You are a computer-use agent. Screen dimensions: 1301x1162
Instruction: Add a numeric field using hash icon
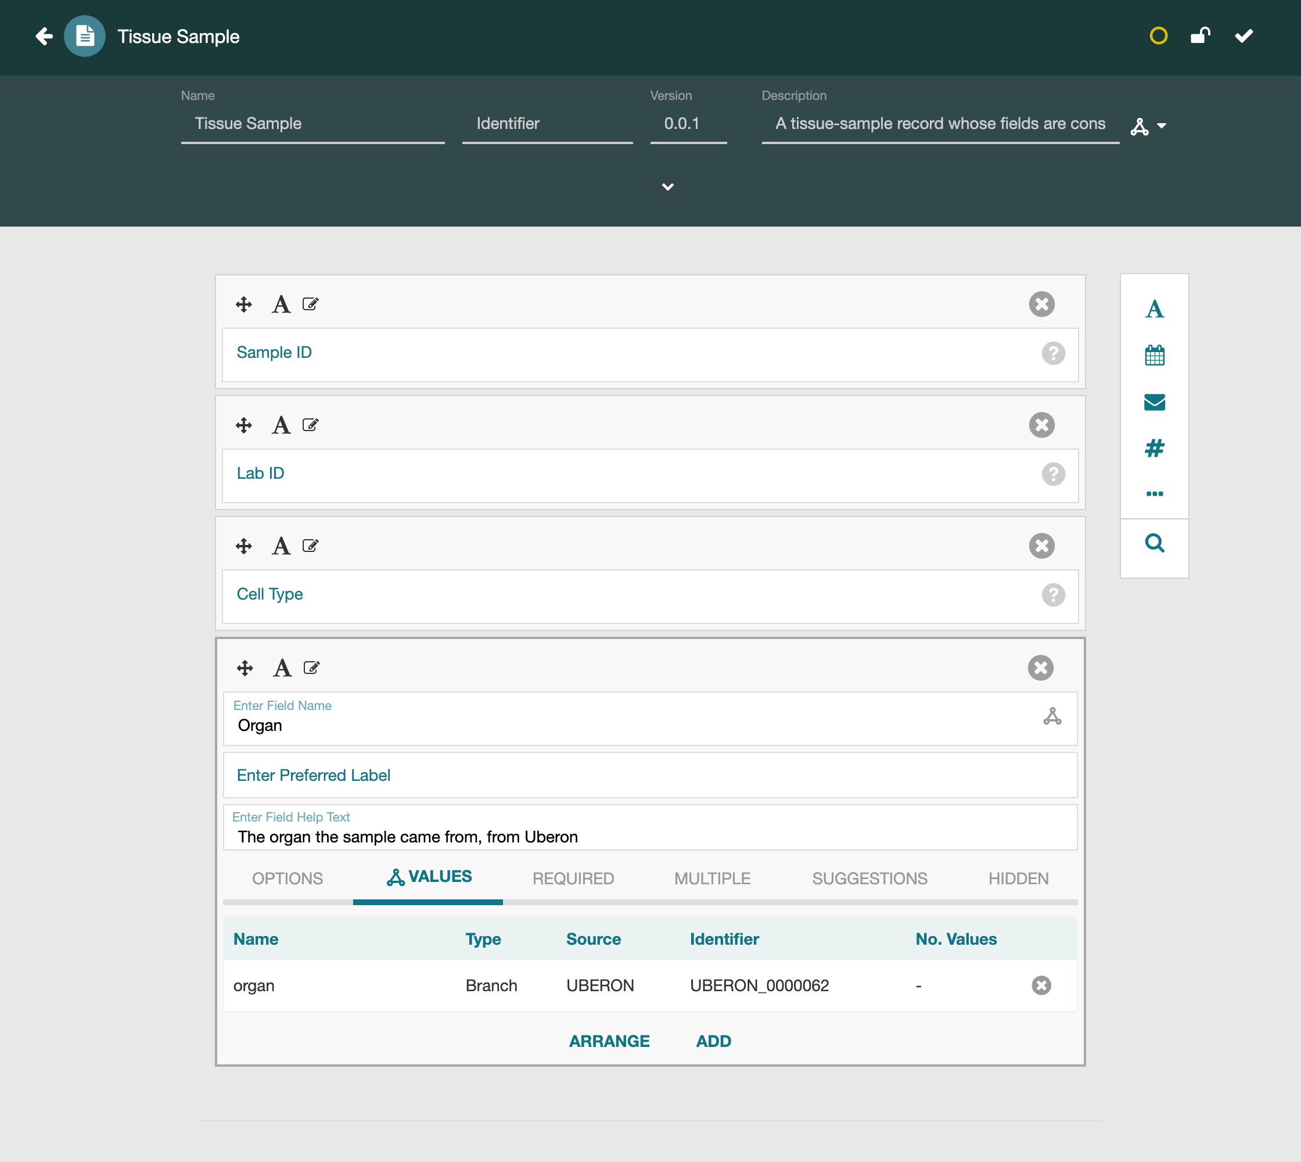pos(1154,448)
